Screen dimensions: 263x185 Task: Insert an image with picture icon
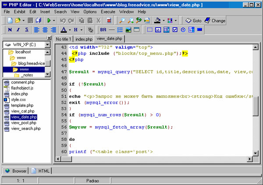pyautogui.click(x=128, y=30)
